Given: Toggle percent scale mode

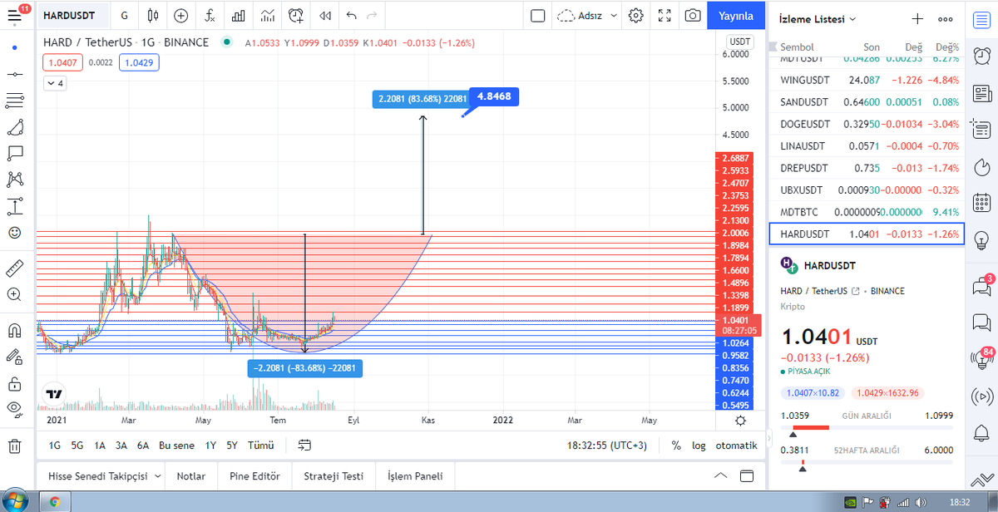Looking at the screenshot, I should click(x=676, y=446).
